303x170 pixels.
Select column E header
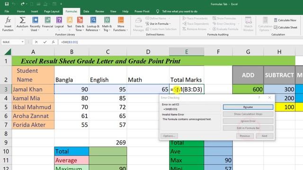pyautogui.click(x=187, y=52)
